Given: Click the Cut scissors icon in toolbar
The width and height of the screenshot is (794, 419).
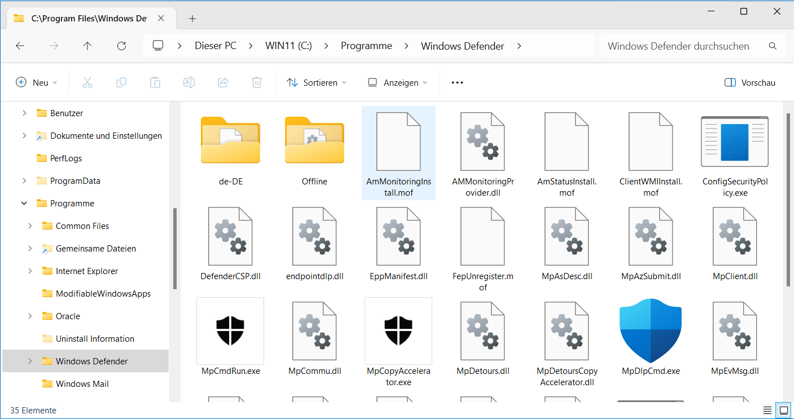Looking at the screenshot, I should (87, 82).
